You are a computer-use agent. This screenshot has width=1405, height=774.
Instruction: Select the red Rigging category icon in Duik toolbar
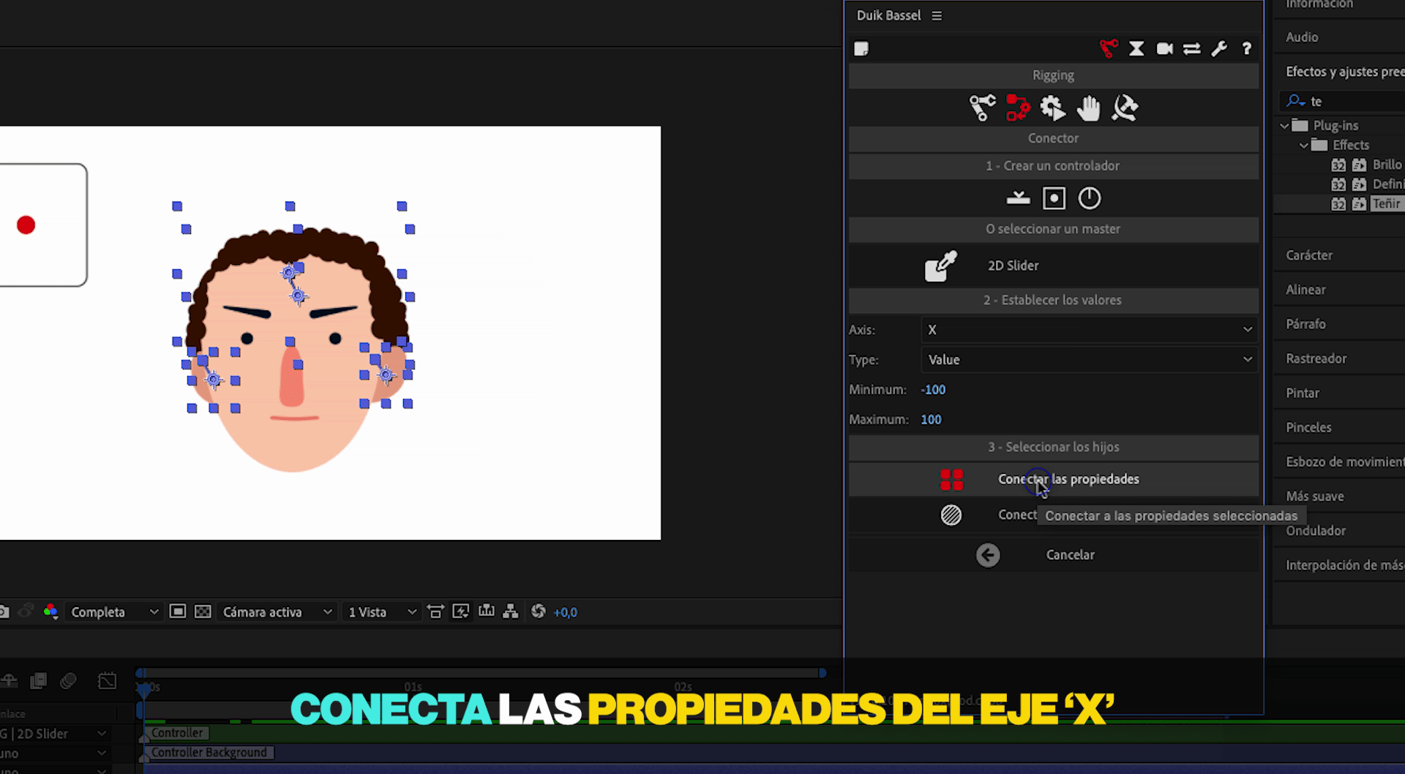coord(1109,48)
